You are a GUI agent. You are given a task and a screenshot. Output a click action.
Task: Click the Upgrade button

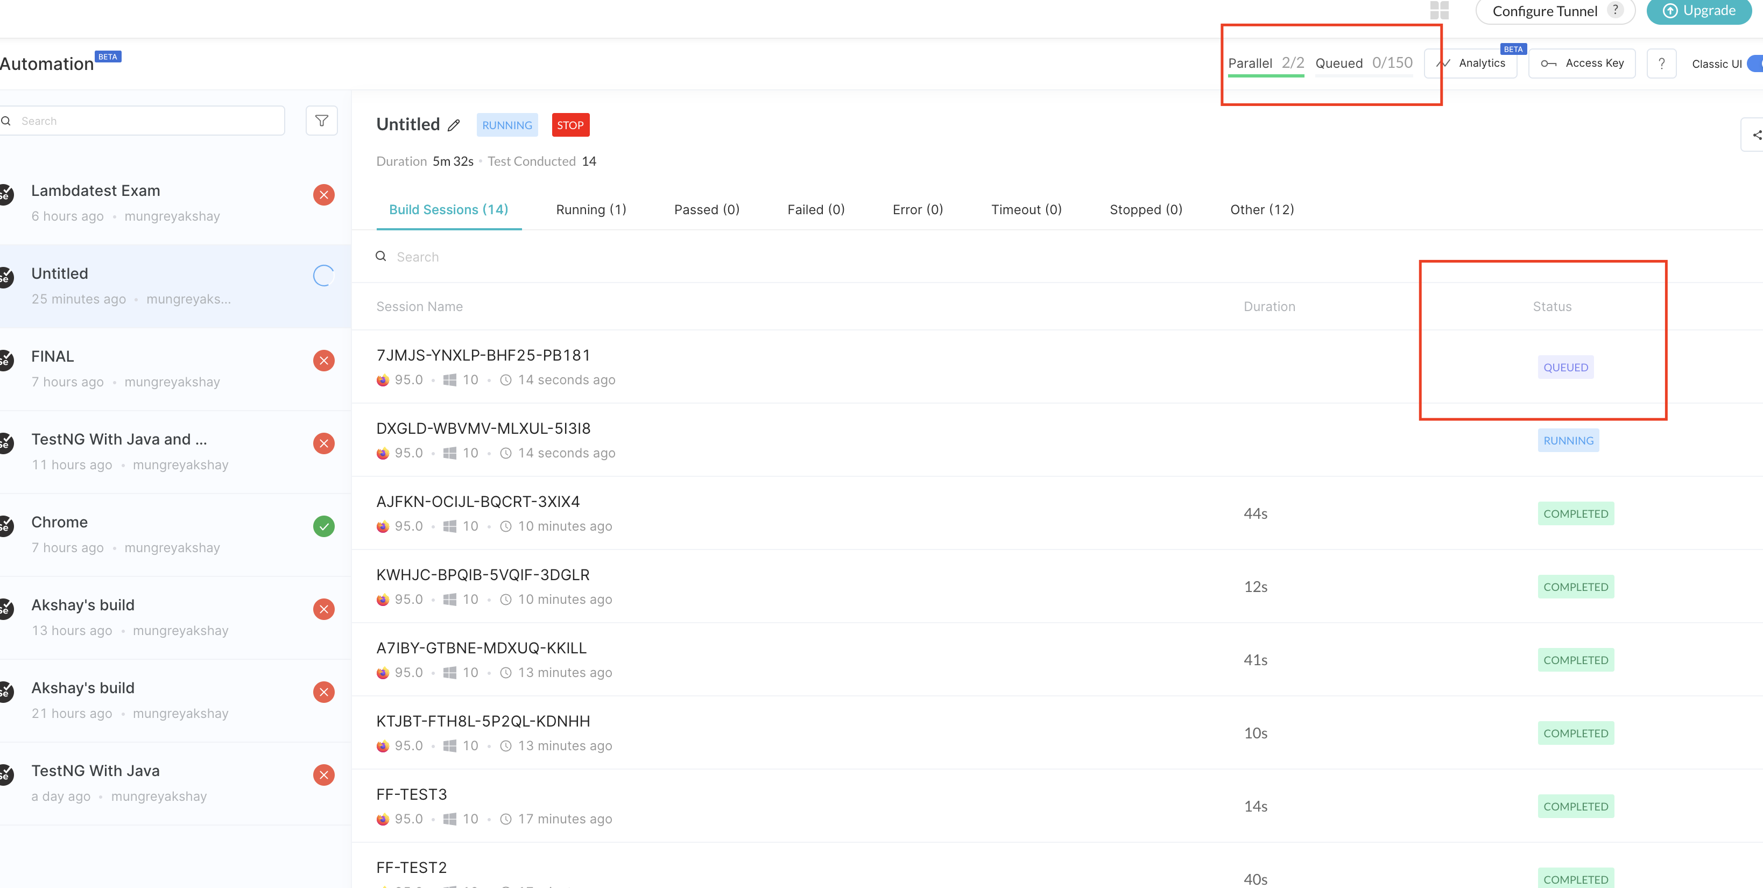[1699, 11]
